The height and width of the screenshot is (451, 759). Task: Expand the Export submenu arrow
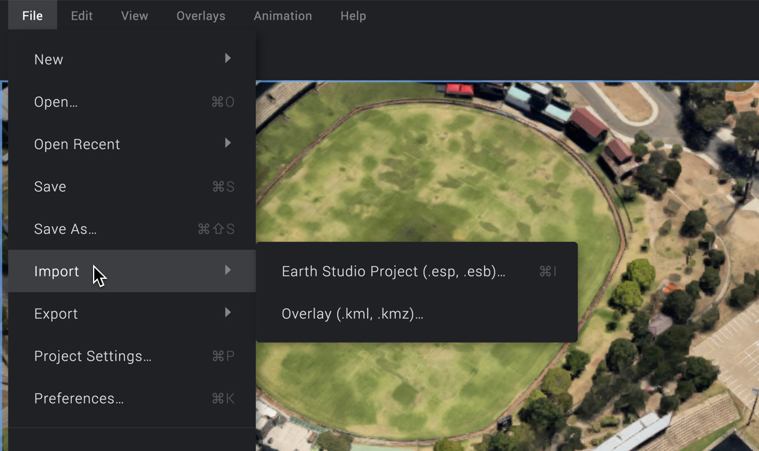coord(228,313)
